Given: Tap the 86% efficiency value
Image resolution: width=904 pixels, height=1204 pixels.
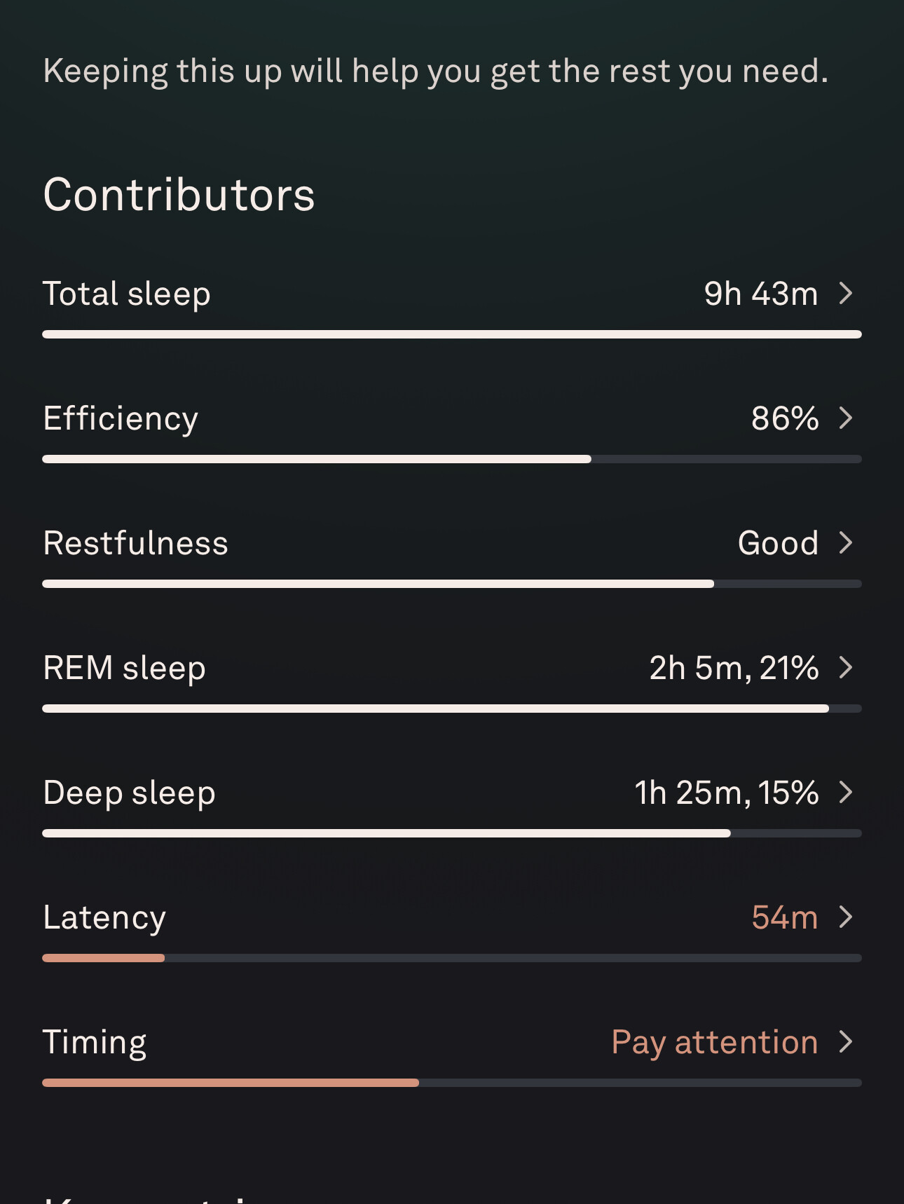Looking at the screenshot, I should pyautogui.click(x=785, y=418).
